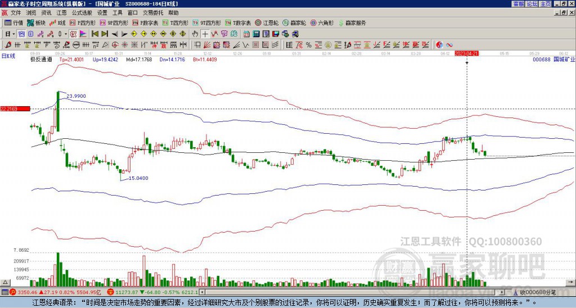Click the 日K线 label

pos(8,56)
